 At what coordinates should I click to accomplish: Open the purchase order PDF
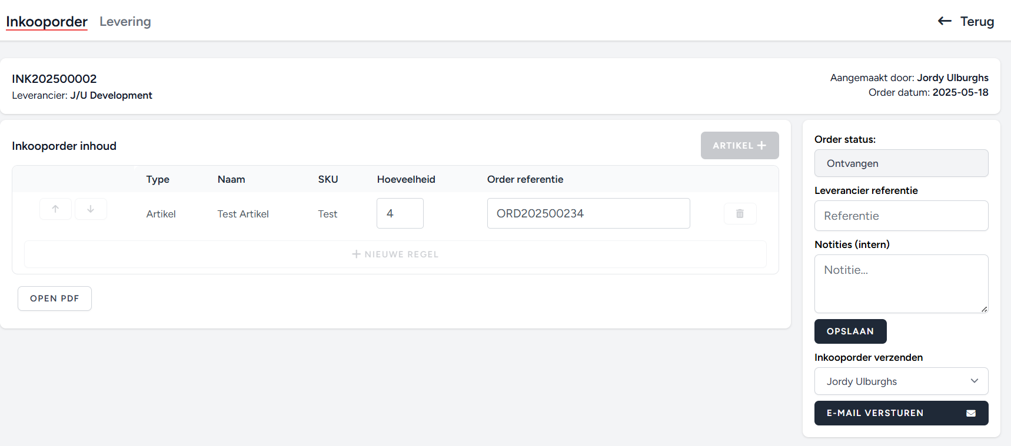pos(55,299)
